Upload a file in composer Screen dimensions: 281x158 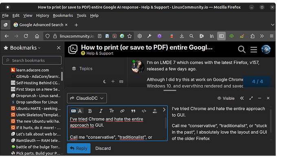(x=155, y=111)
